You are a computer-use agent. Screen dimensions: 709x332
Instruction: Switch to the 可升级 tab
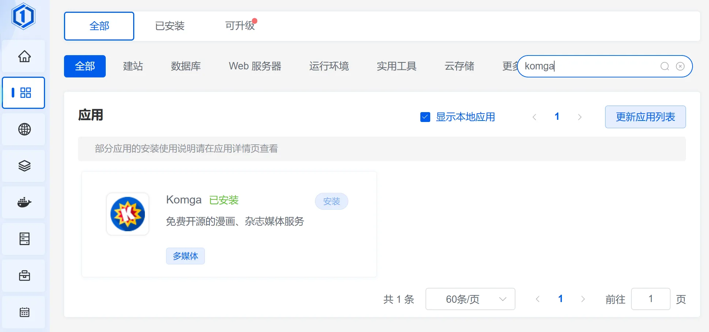240,26
